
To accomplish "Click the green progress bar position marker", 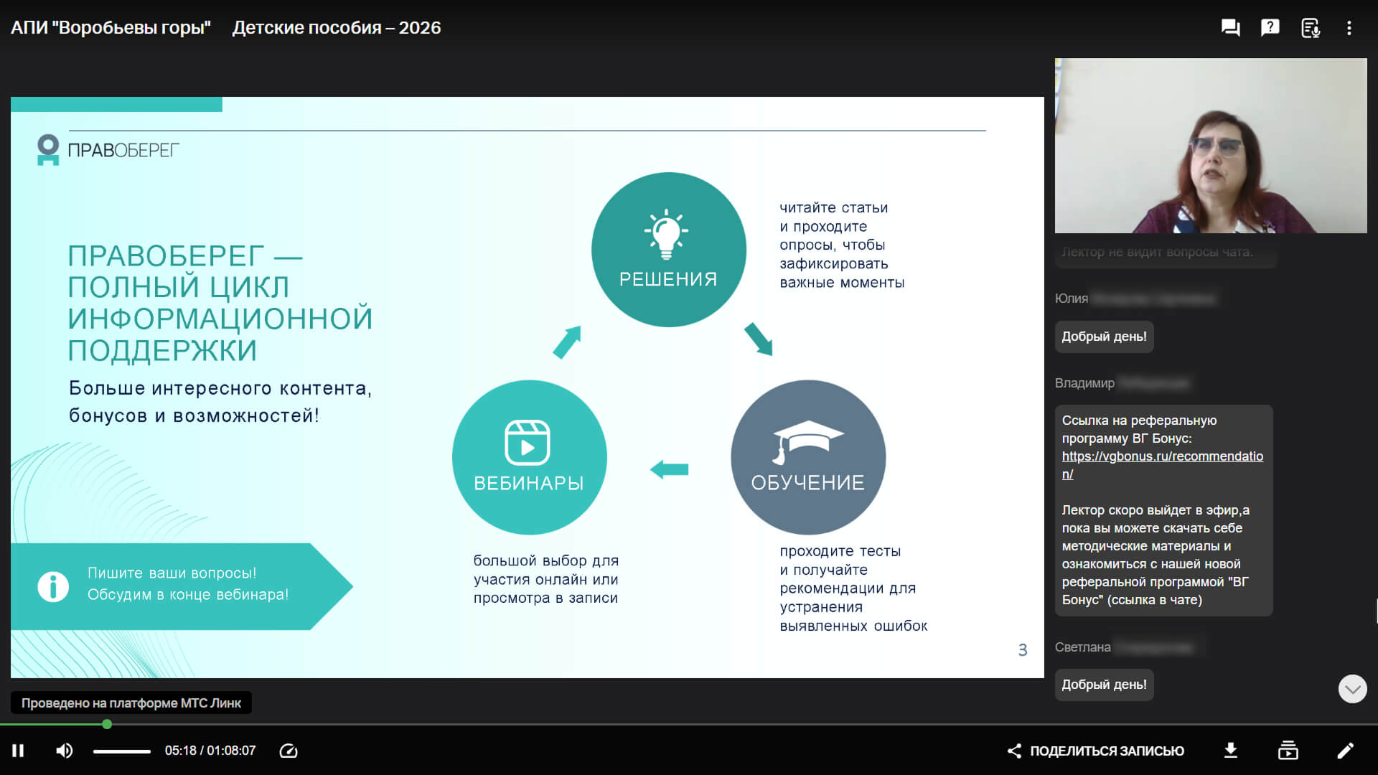I will tap(107, 724).
